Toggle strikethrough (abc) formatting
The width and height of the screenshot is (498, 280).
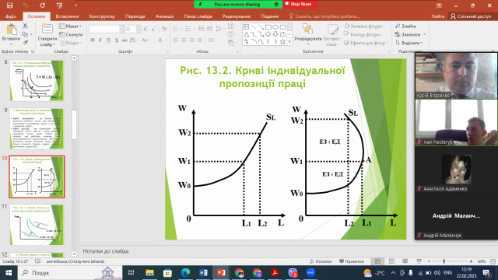[124, 40]
